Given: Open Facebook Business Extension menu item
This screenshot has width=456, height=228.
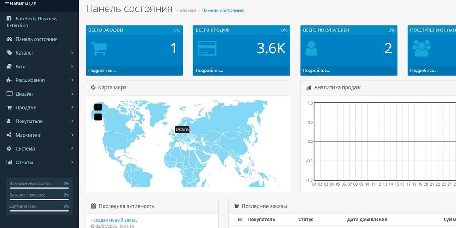Looking at the screenshot, I should (x=39, y=22).
